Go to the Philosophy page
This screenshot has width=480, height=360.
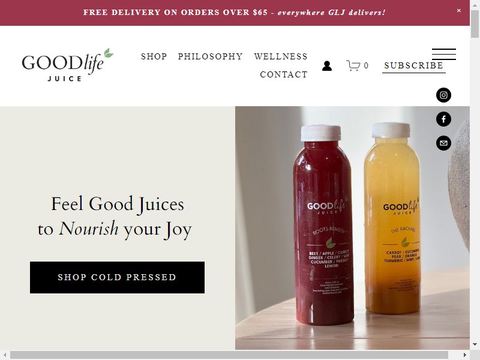pyautogui.click(x=211, y=56)
